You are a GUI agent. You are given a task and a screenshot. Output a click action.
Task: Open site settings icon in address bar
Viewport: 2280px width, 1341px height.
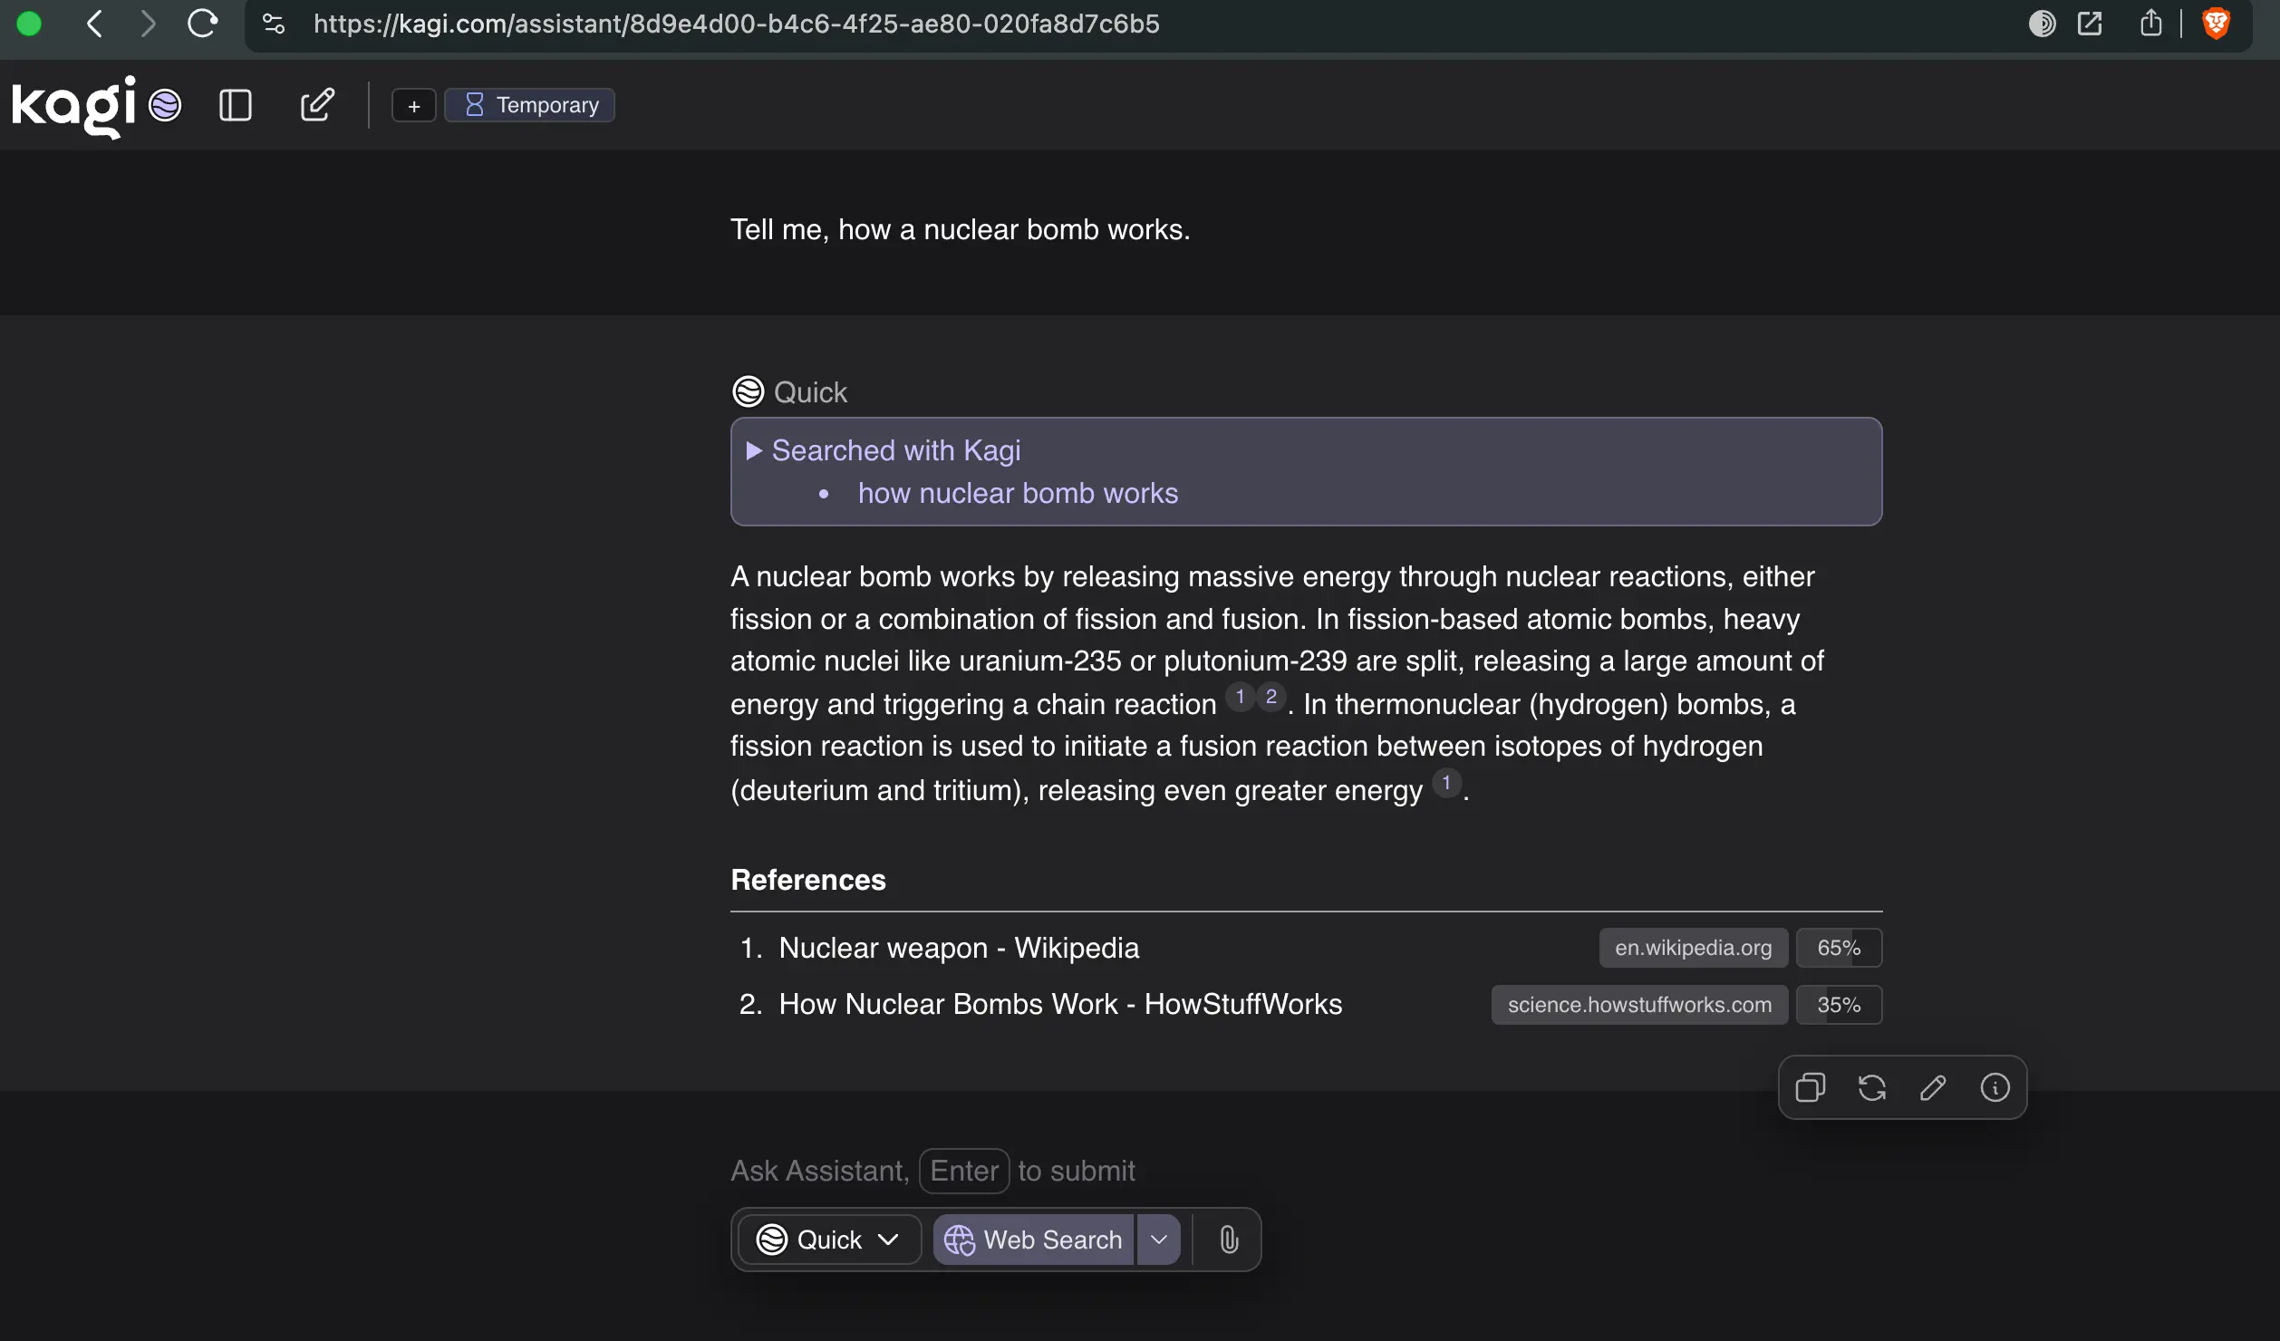coord(273,24)
